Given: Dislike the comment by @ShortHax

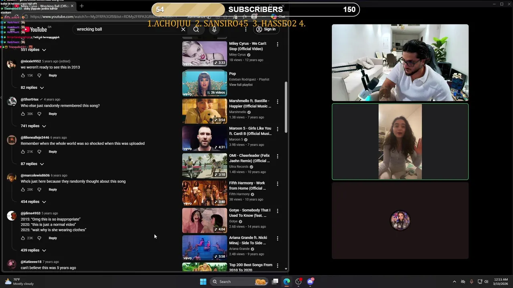Looking at the screenshot, I should 39,114.
